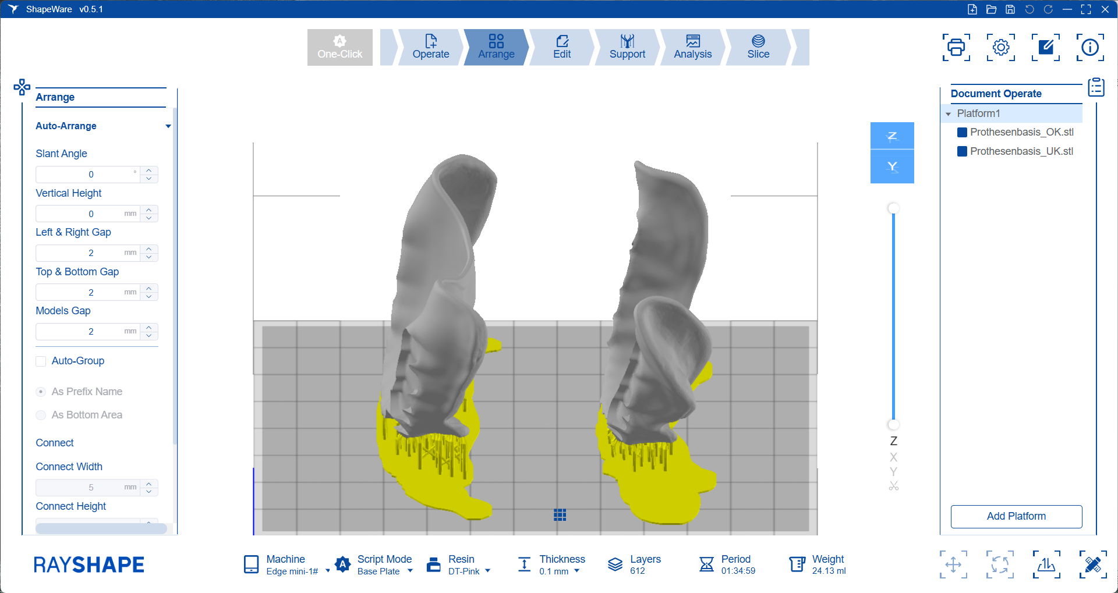The height and width of the screenshot is (593, 1118).
Task: Enable the Auto-Group checkbox
Action: (41, 361)
